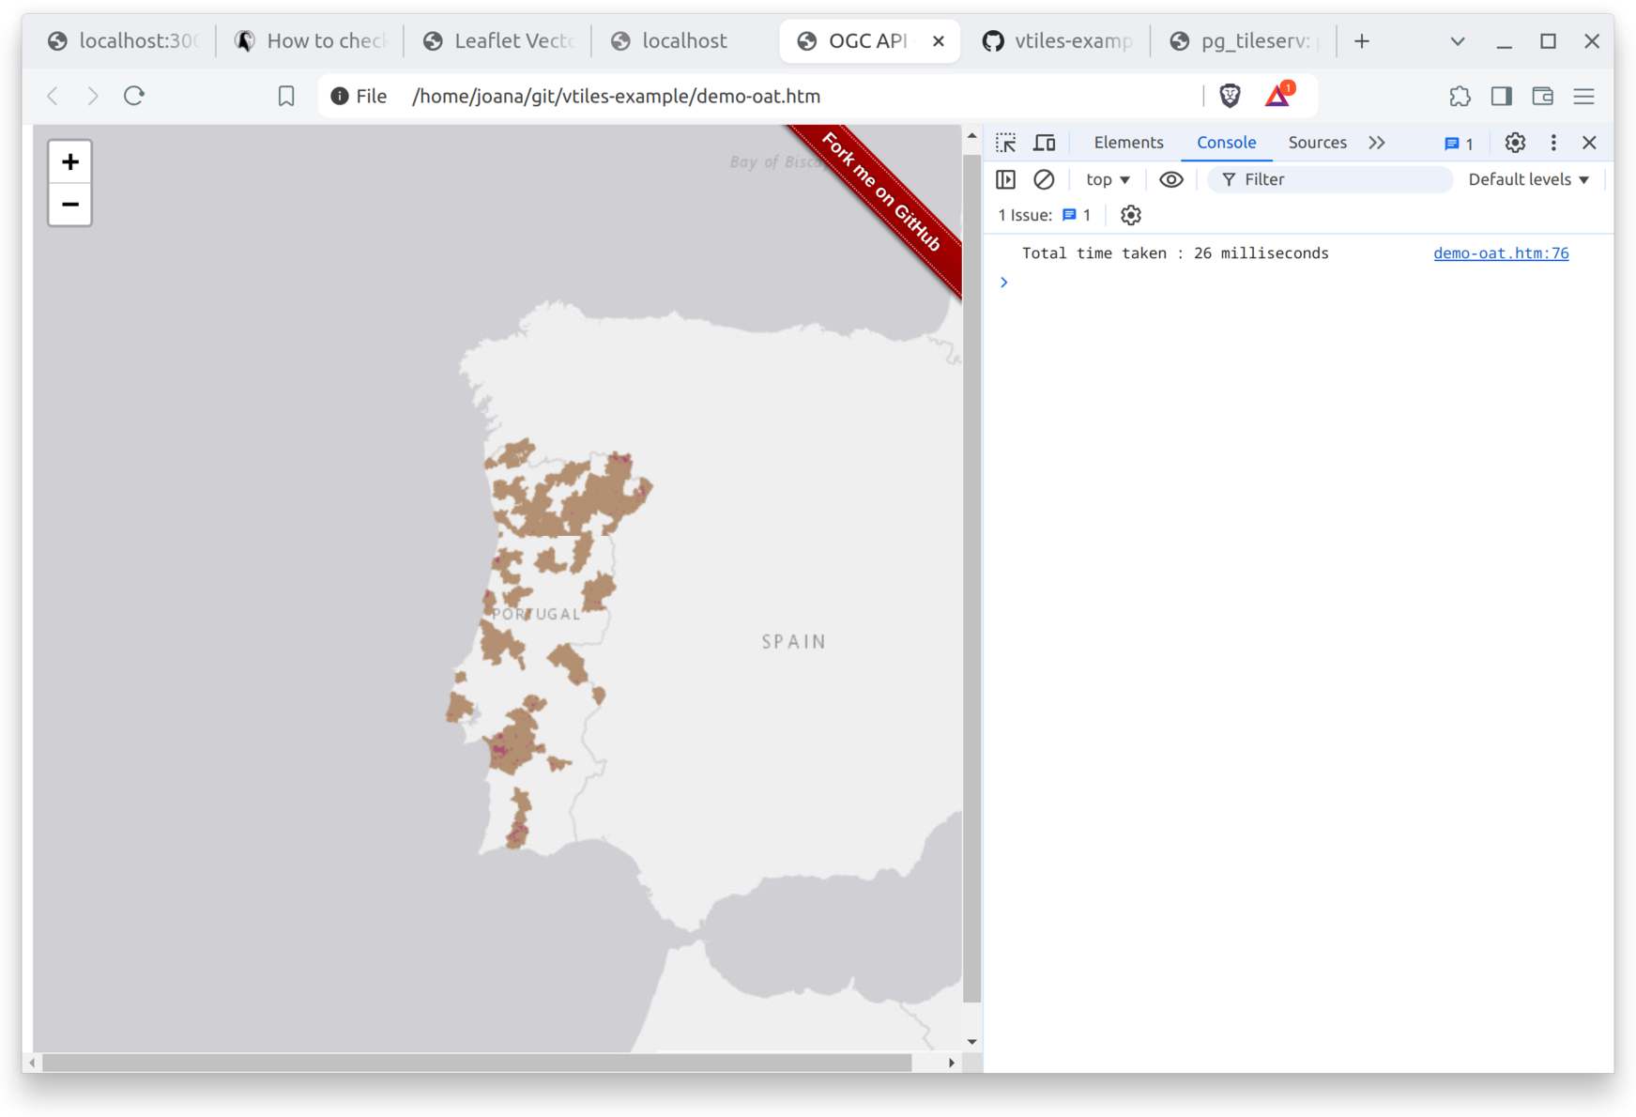Open DevTools settings gear icon
The width and height of the screenshot is (1636, 1117).
click(x=1515, y=143)
